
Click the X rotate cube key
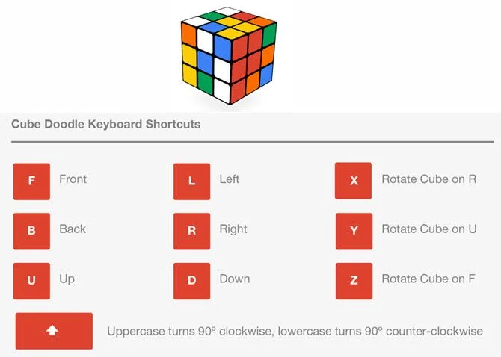pos(354,181)
